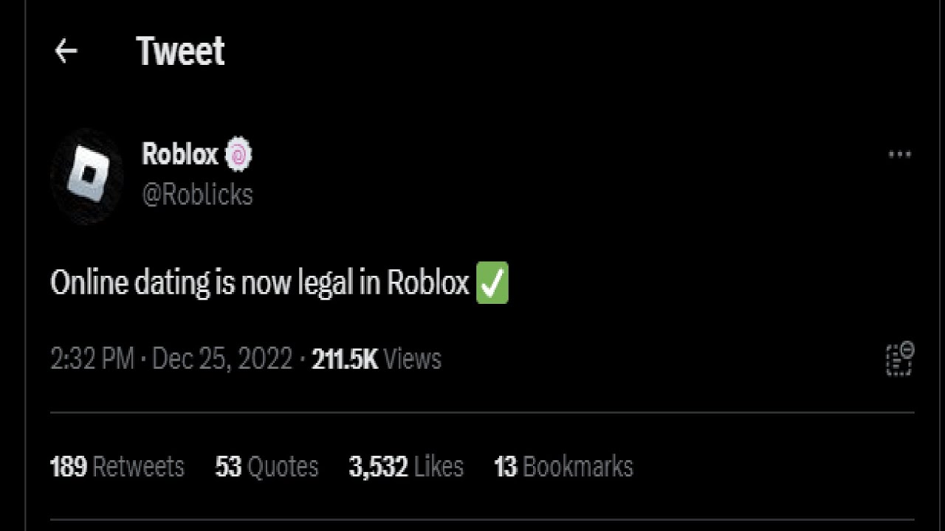Click the 2:32 PM timestamp

[92, 359]
